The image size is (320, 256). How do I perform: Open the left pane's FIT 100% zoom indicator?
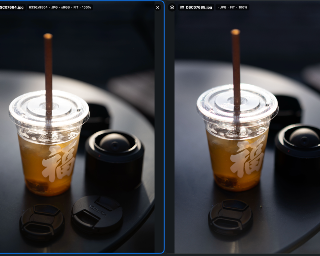(82, 7)
